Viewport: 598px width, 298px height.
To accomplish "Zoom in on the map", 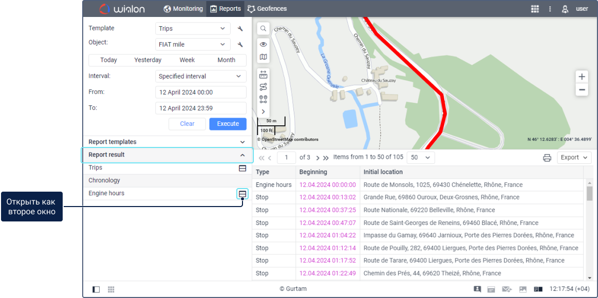I will pos(582,77).
